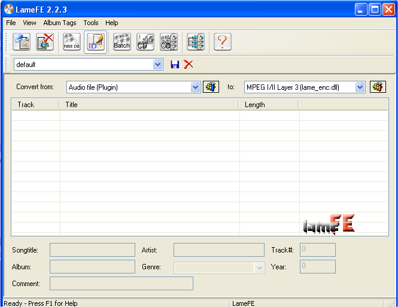Maximize the LameFE window

click(375, 10)
